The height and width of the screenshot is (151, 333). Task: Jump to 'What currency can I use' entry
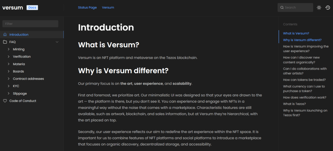tap(304, 89)
